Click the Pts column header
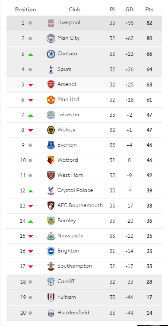Screen dimensions: 168x326 pos(149,10)
